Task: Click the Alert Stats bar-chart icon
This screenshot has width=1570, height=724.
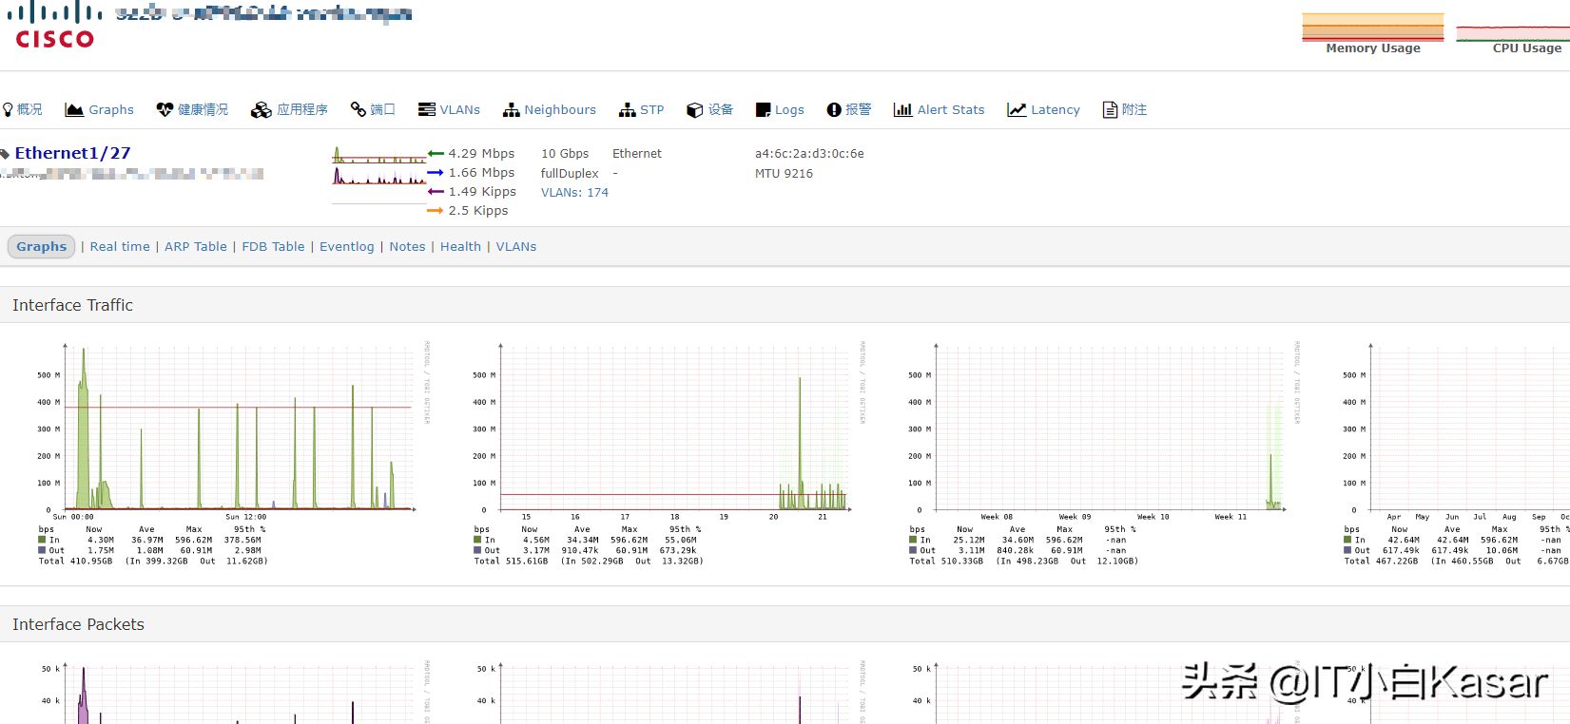Action: [x=903, y=110]
